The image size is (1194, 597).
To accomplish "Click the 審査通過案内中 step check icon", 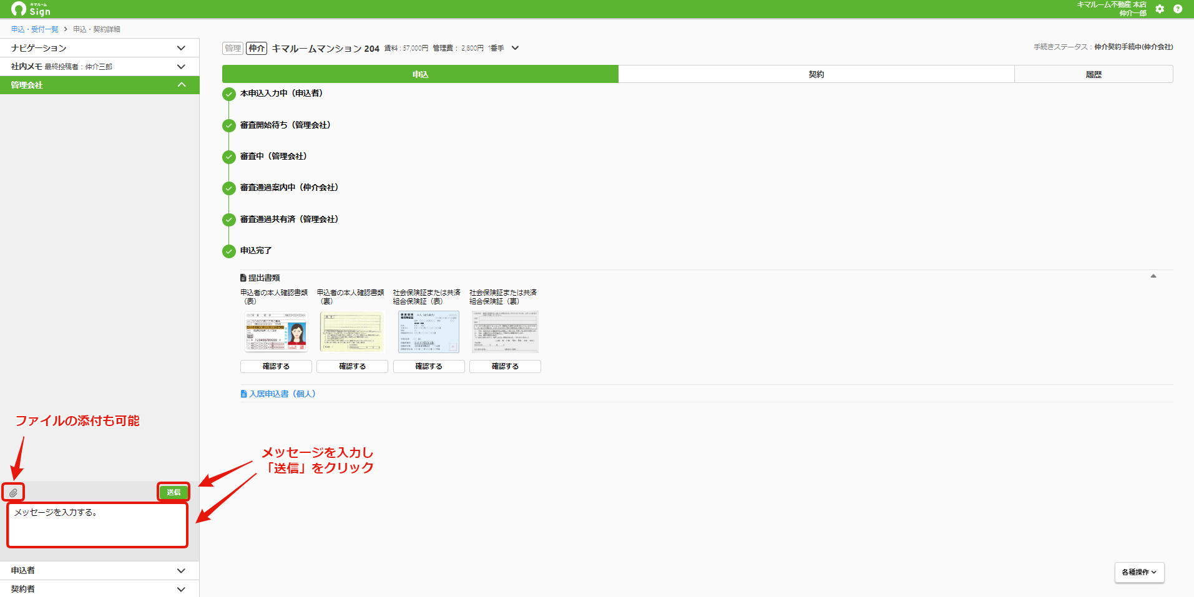I will coord(229,188).
